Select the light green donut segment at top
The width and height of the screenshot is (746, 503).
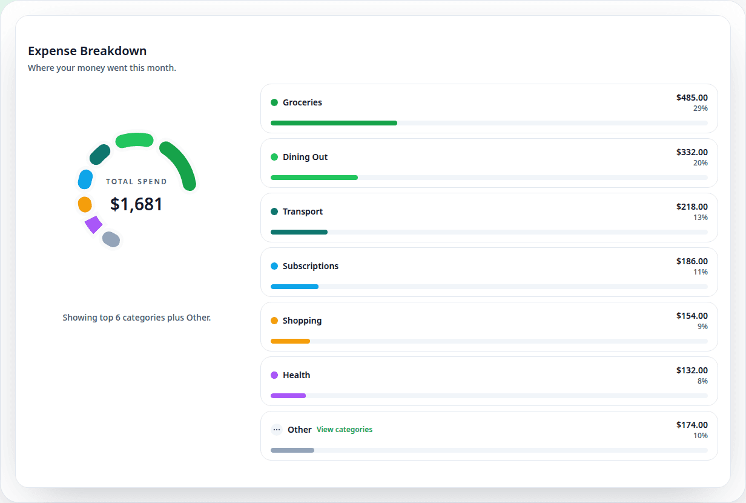tap(134, 140)
